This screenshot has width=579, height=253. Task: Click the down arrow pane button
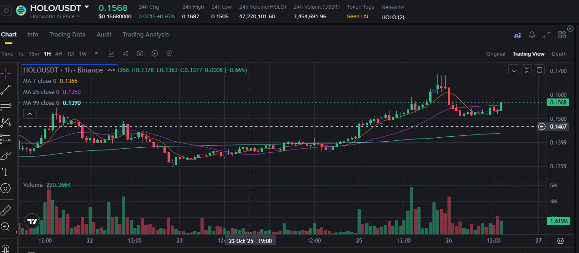(x=514, y=70)
